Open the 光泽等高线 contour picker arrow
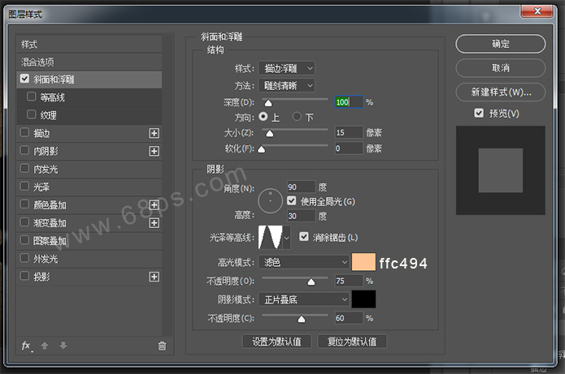 [286, 238]
